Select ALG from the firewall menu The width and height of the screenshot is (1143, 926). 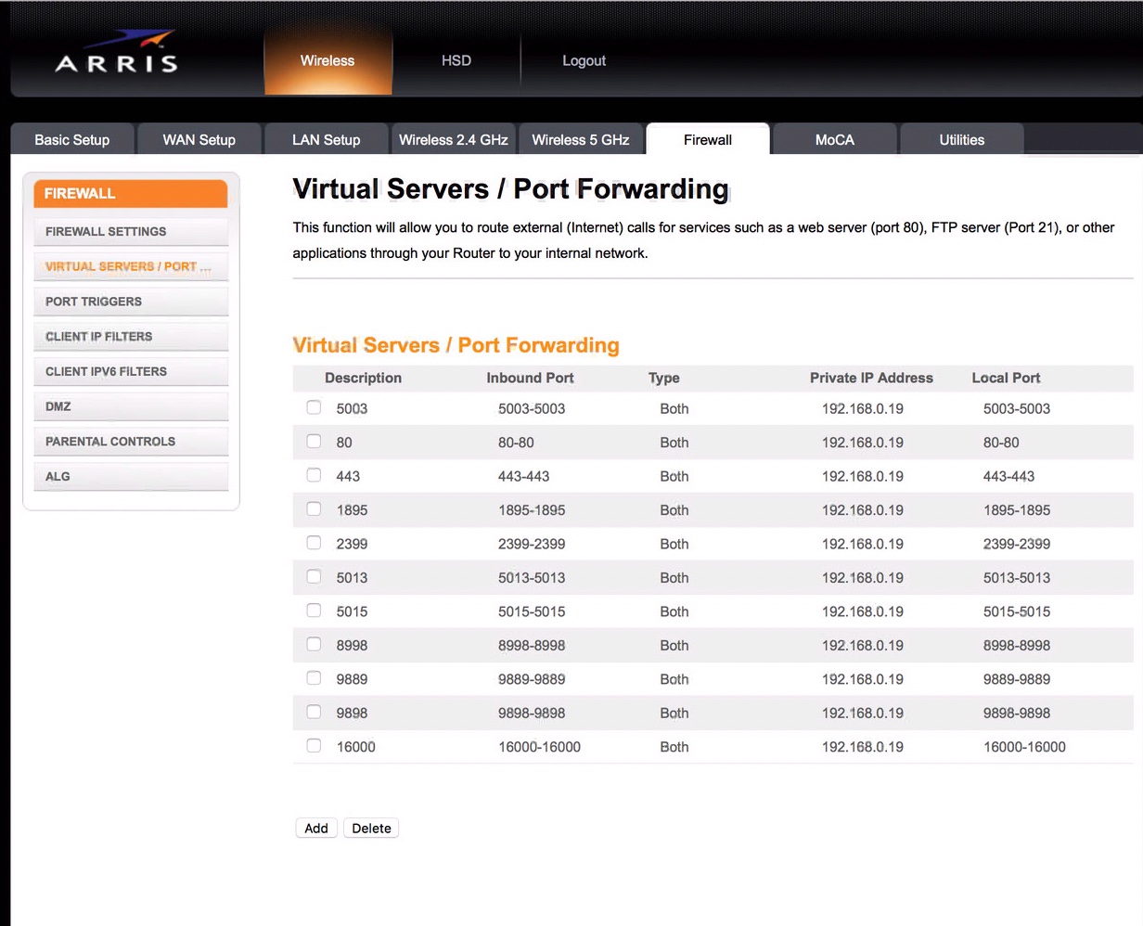tap(131, 476)
